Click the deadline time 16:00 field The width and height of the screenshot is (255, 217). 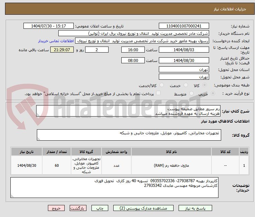click(x=133, y=50)
